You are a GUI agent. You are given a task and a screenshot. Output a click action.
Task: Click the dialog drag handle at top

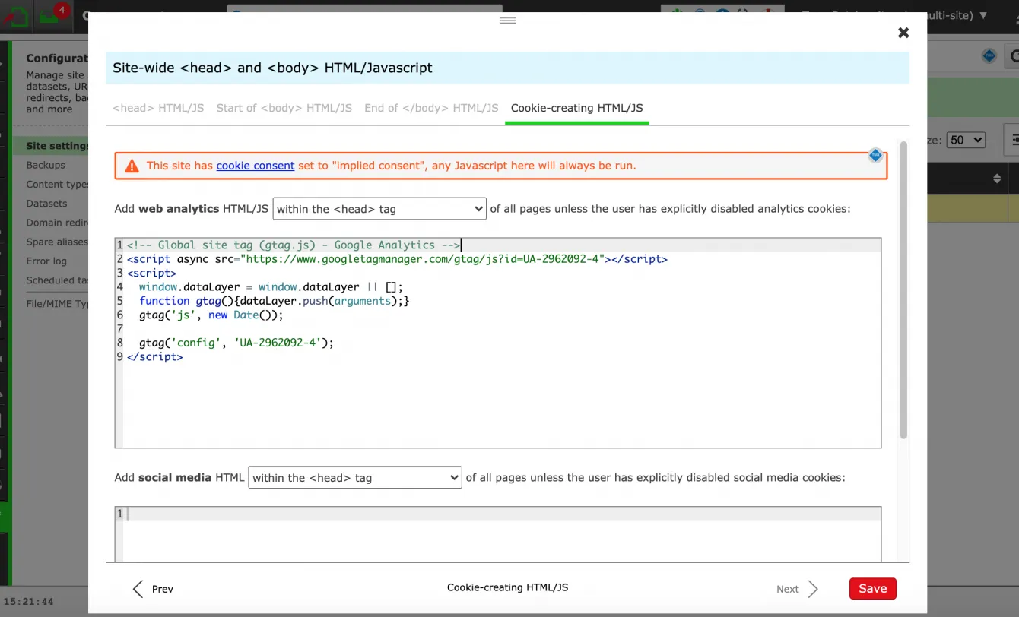point(508,20)
